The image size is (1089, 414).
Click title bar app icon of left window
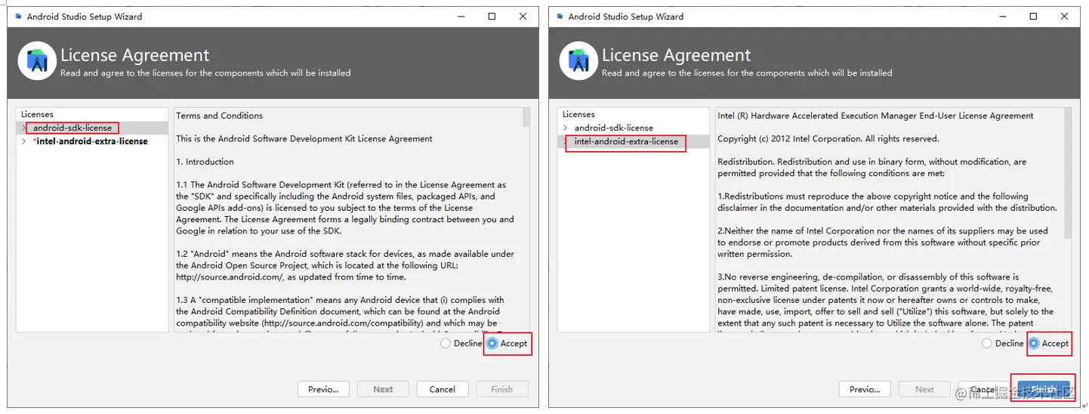pos(18,16)
